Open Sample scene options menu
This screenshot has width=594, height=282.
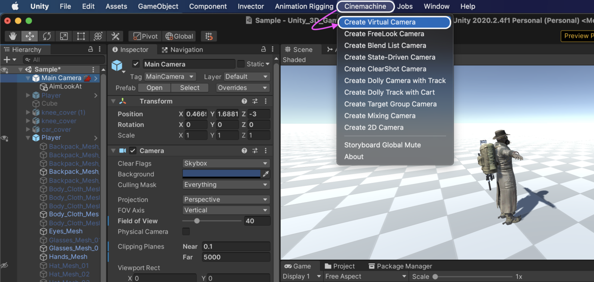point(94,69)
